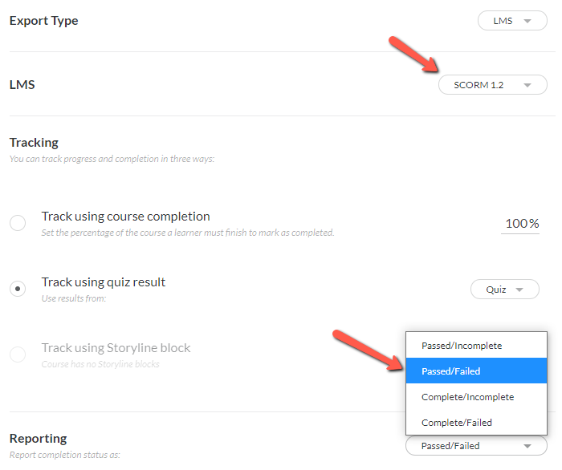Open the Export Type LMS dropdown
The height and width of the screenshot is (470, 562).
[x=512, y=21]
